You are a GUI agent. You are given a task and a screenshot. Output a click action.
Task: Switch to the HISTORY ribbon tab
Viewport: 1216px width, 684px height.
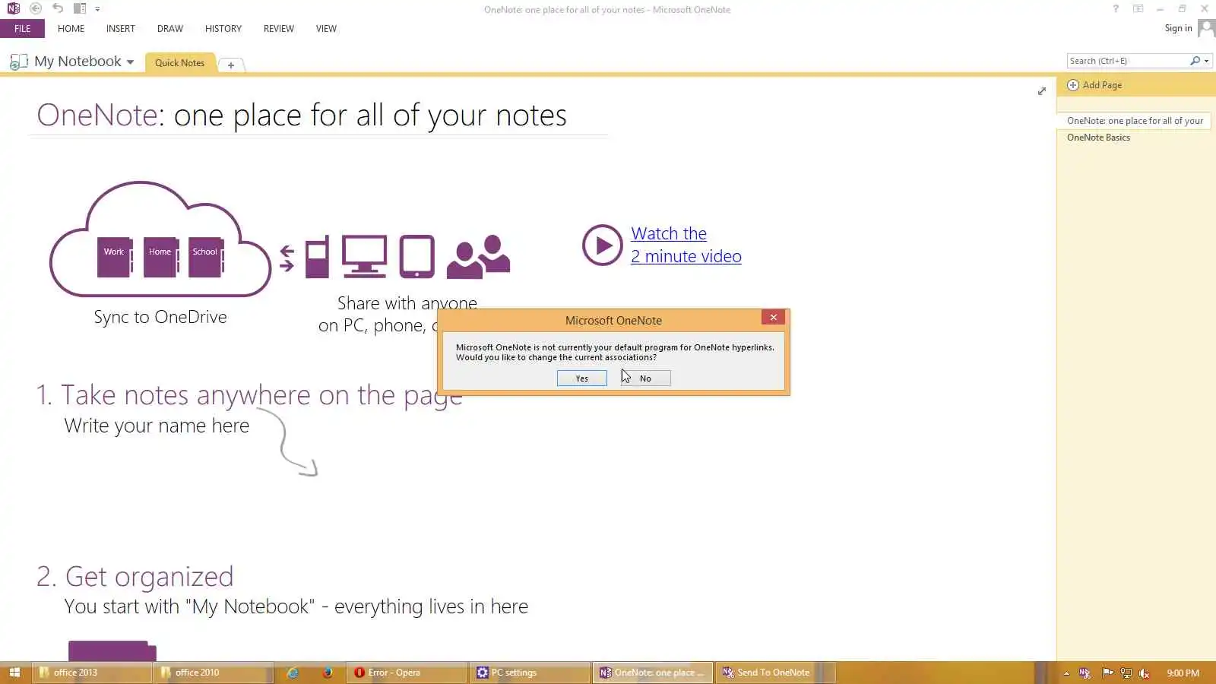pos(223,29)
